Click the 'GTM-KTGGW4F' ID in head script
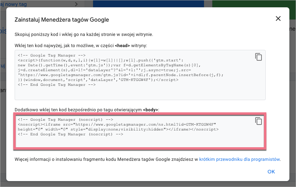Viewport: 296px width, 187px height. pyautogui.click(x=137, y=80)
